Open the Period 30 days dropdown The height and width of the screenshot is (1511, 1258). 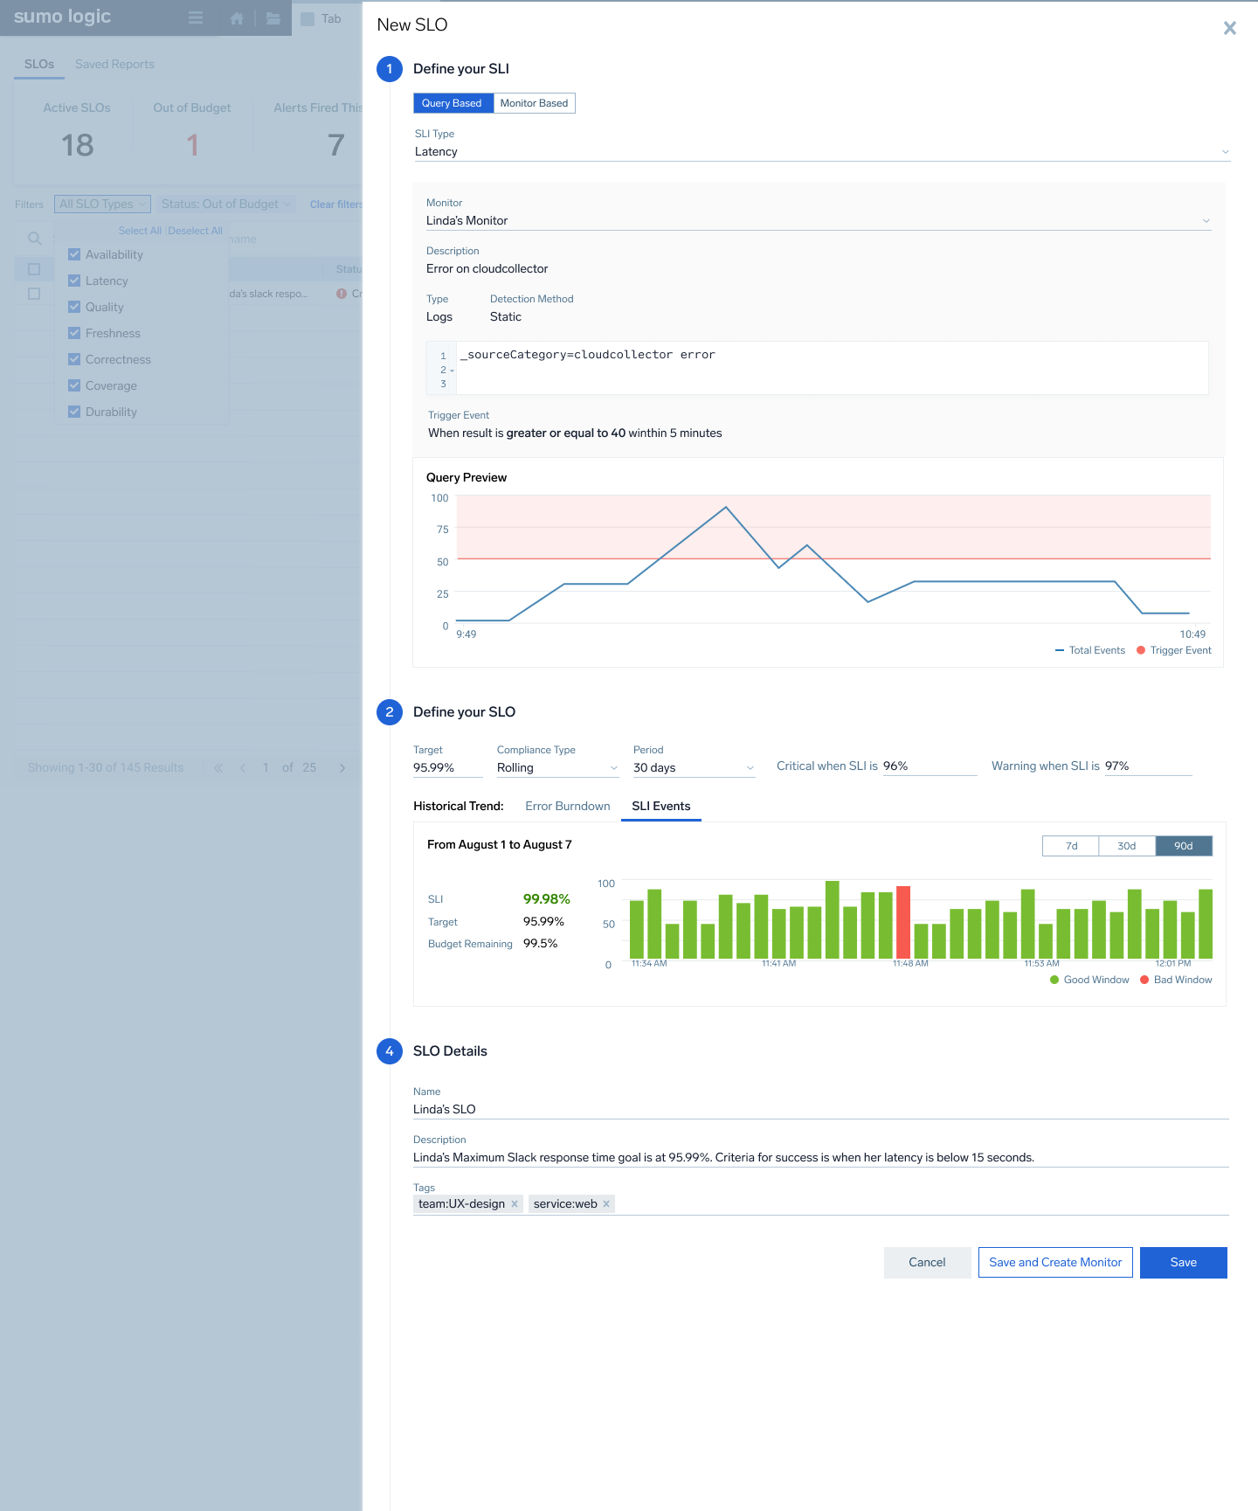pyautogui.click(x=749, y=768)
